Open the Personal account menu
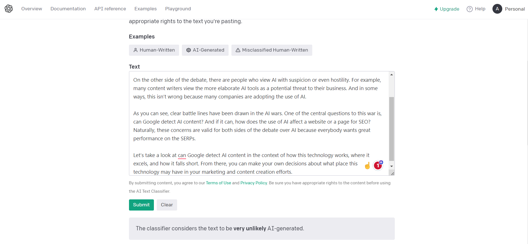This screenshot has width=528, height=244. coord(514,9)
